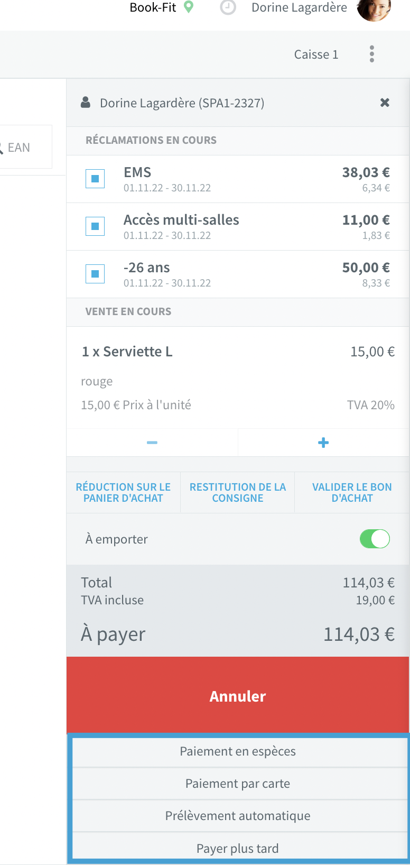The image size is (410, 865).
Task: Choose Paiement par carte
Action: coord(238,784)
